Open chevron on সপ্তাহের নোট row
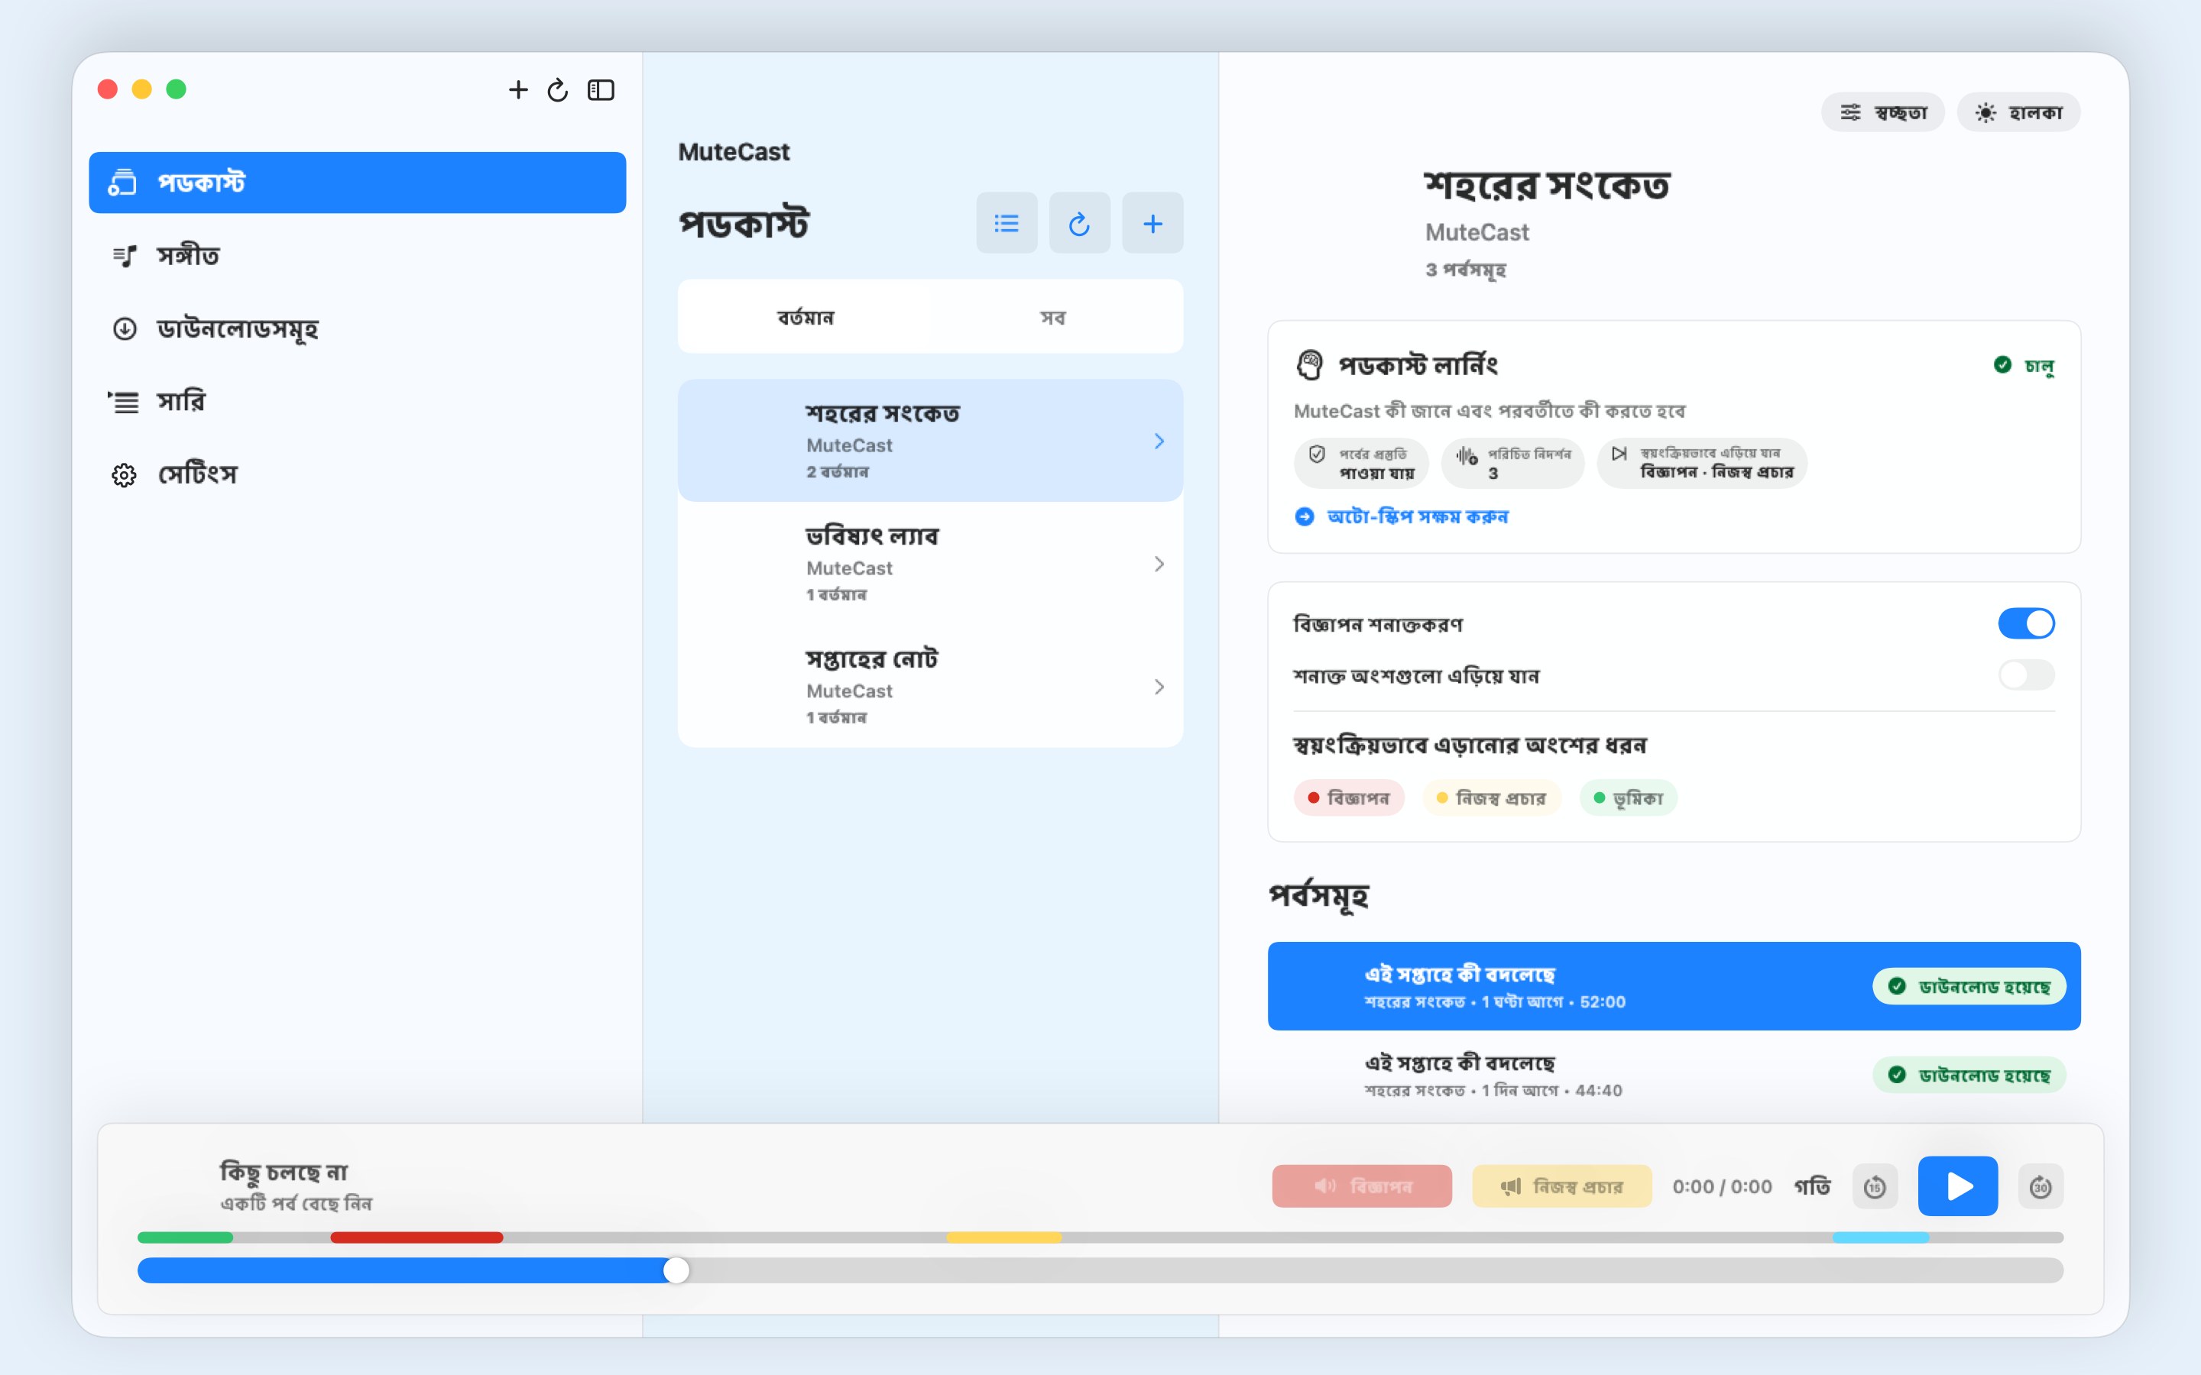Image resolution: width=2201 pixels, height=1375 pixels. (1159, 687)
